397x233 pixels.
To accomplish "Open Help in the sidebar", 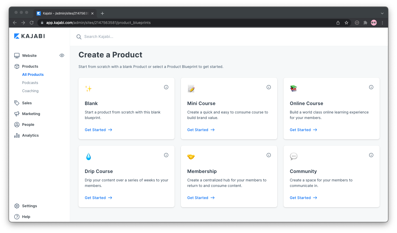I will (26, 217).
